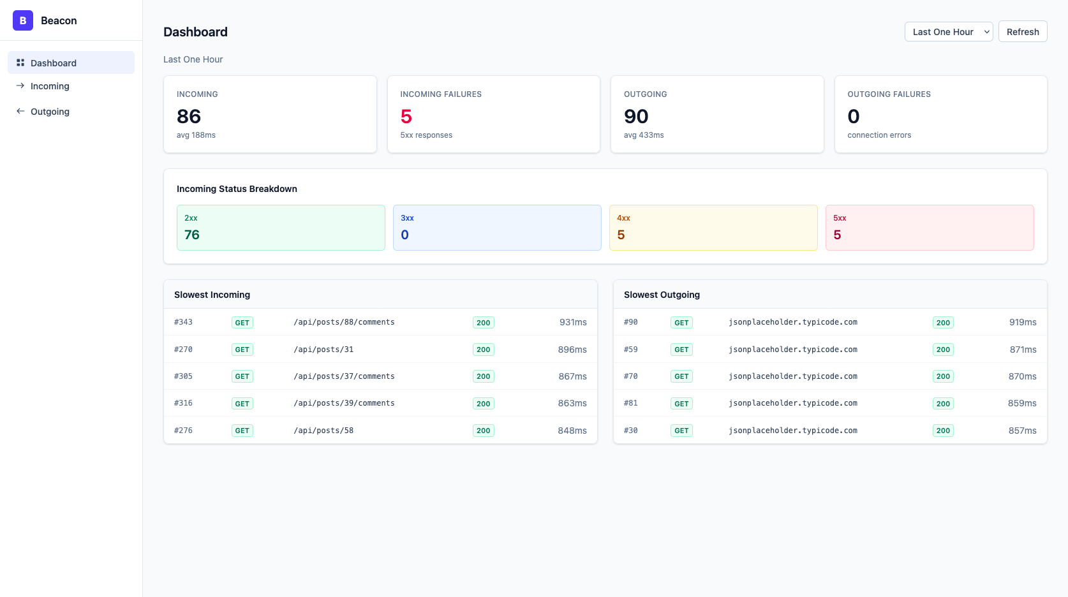
Task: Click the yellow 4xx status tile
Action: pyautogui.click(x=713, y=228)
